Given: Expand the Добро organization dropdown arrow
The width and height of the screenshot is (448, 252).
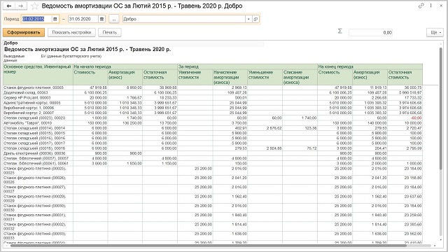Looking at the screenshot, I should (248, 19).
